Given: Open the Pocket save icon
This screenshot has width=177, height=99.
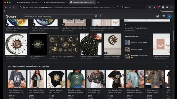Looking at the screenshot, I should click(150, 7).
